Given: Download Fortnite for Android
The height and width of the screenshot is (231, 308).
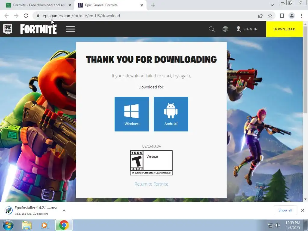Looking at the screenshot, I should [171, 114].
